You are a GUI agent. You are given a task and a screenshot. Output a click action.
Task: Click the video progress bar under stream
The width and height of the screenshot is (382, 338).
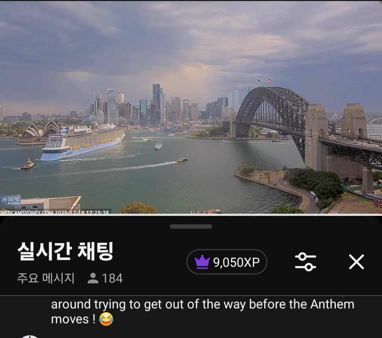coord(191,214)
